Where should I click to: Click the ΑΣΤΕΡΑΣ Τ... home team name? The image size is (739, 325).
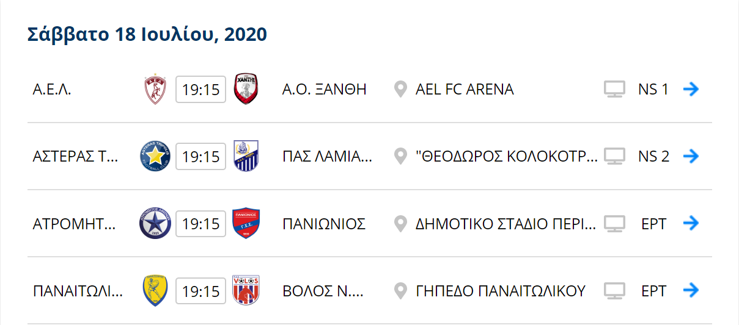pos(74,157)
